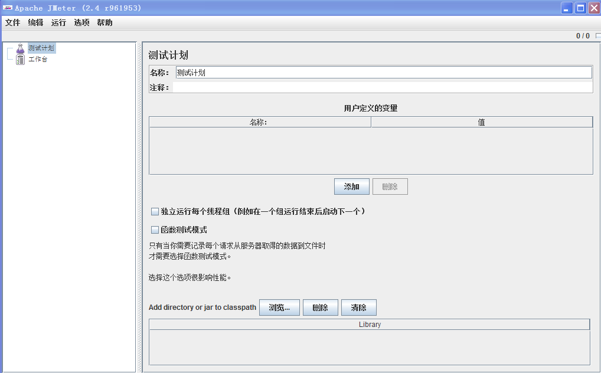Click the panel title 测试计划 heading
Image resolution: width=601 pixels, height=373 pixels.
coord(168,55)
